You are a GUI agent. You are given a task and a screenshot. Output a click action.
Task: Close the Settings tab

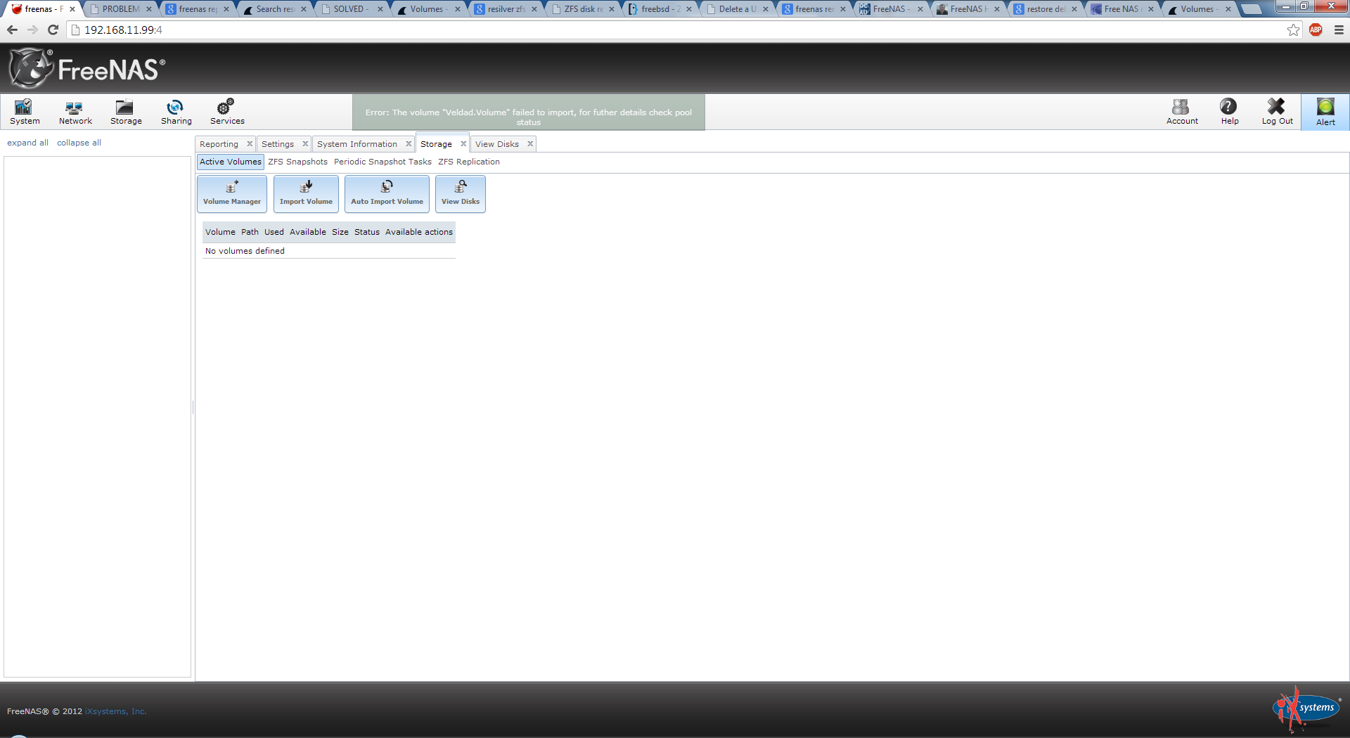[305, 144]
